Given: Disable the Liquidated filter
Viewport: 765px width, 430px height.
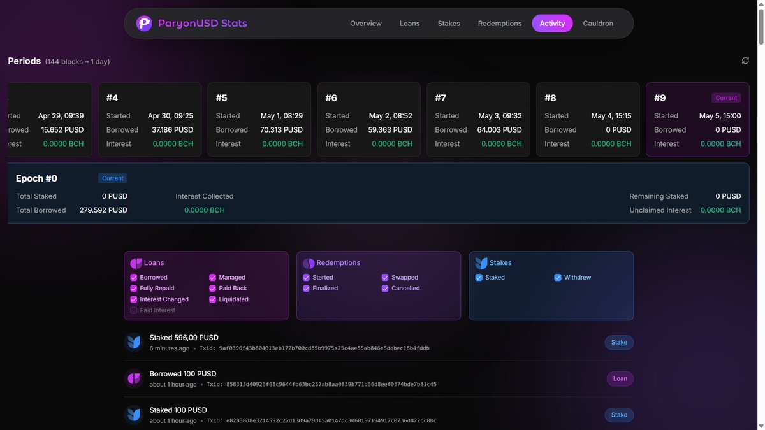Looking at the screenshot, I should 213,299.
